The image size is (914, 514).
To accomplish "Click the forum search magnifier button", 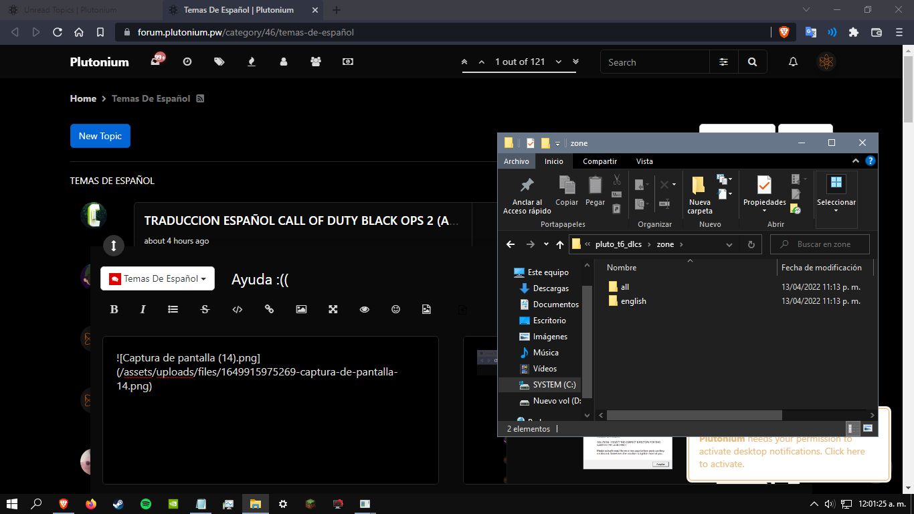I will pyautogui.click(x=753, y=62).
